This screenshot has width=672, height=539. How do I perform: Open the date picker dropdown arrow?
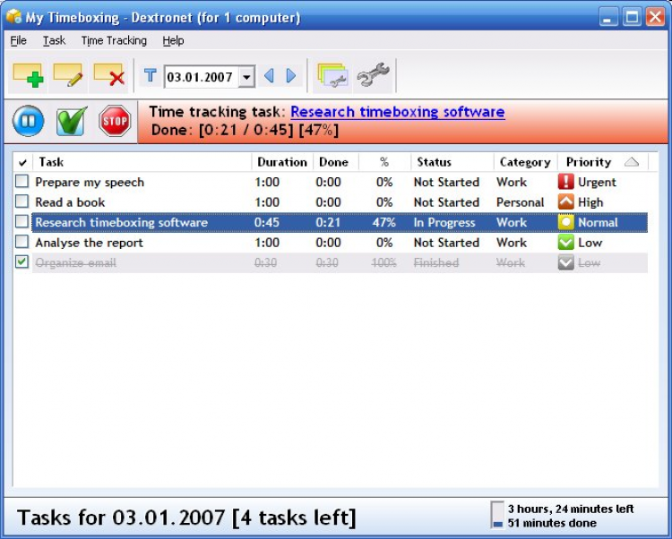pyautogui.click(x=246, y=77)
